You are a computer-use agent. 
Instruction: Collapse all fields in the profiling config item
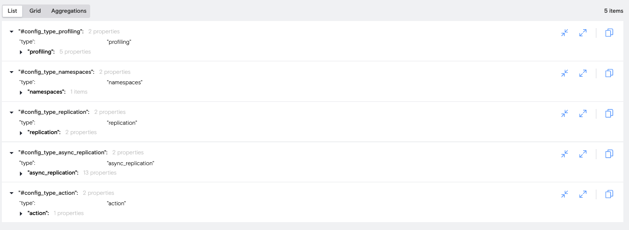(x=564, y=33)
